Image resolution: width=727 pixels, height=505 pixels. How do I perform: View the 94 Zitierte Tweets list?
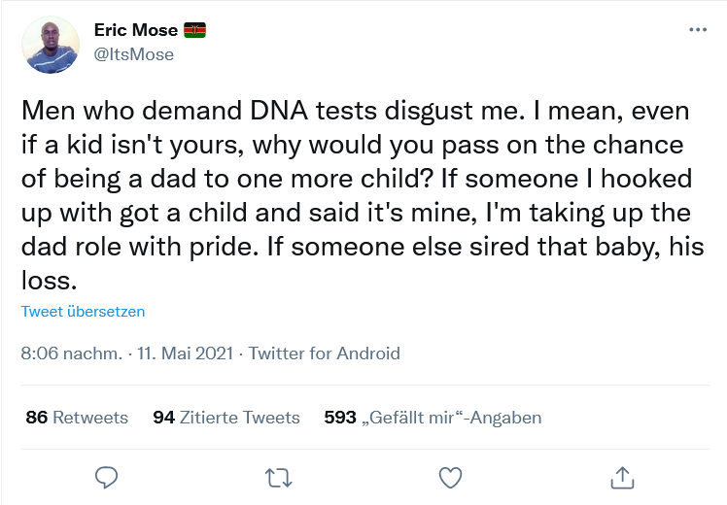tap(226, 418)
